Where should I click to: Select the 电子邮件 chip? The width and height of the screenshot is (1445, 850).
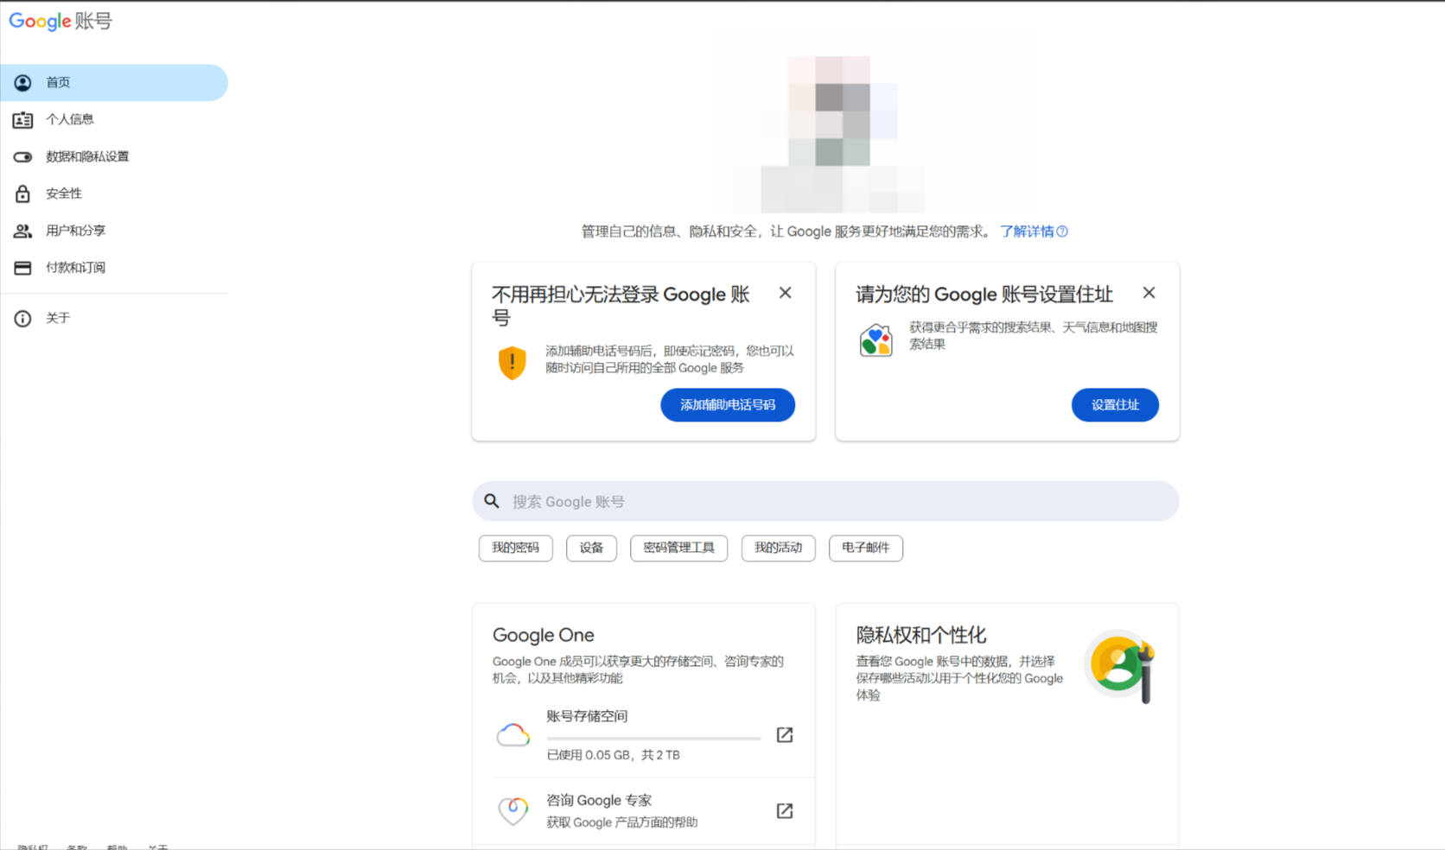[x=866, y=548]
